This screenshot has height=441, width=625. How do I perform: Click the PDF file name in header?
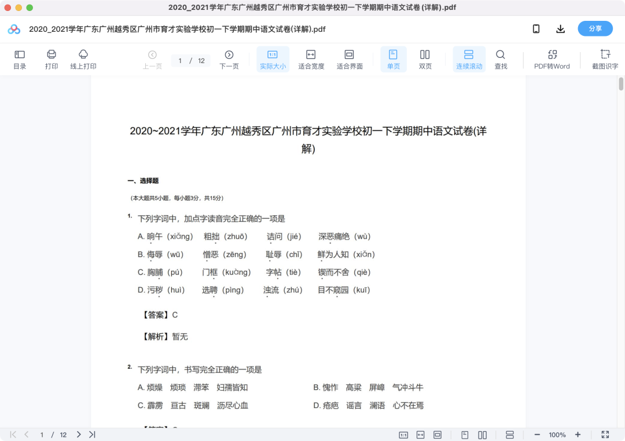tap(177, 29)
